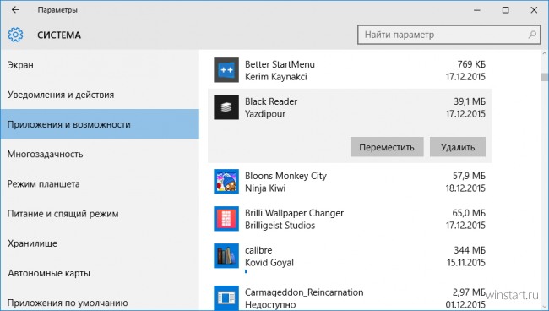This screenshot has height=311, width=549.
Task: Click the search magnifier icon
Action: tap(532, 35)
